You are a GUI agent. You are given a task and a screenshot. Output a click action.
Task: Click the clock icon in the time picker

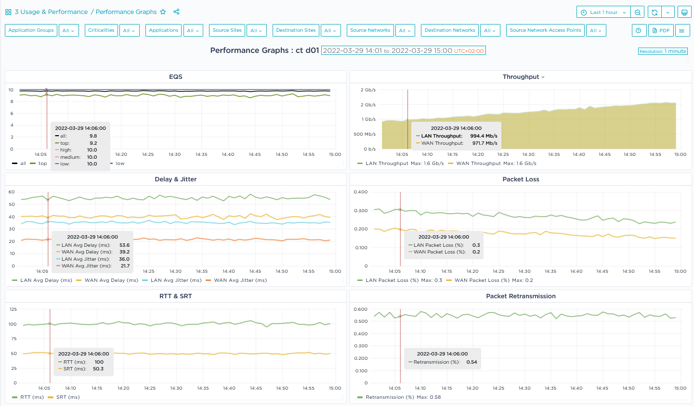[x=584, y=12]
